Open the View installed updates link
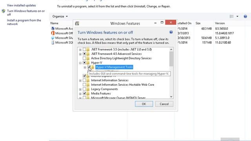The width and height of the screenshot is (251, 141). pyautogui.click(x=21, y=5)
